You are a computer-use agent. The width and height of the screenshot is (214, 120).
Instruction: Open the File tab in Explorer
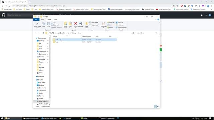[36, 20]
